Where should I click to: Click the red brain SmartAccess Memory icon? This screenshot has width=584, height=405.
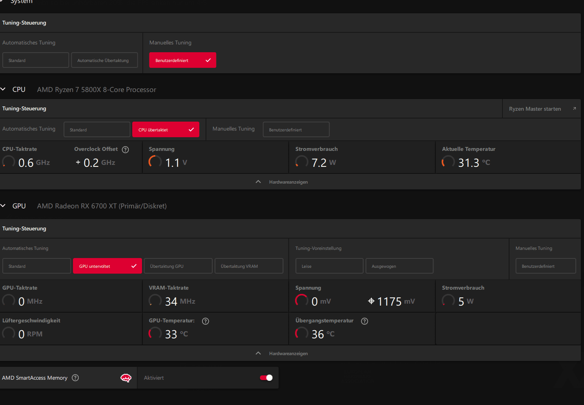pos(126,378)
